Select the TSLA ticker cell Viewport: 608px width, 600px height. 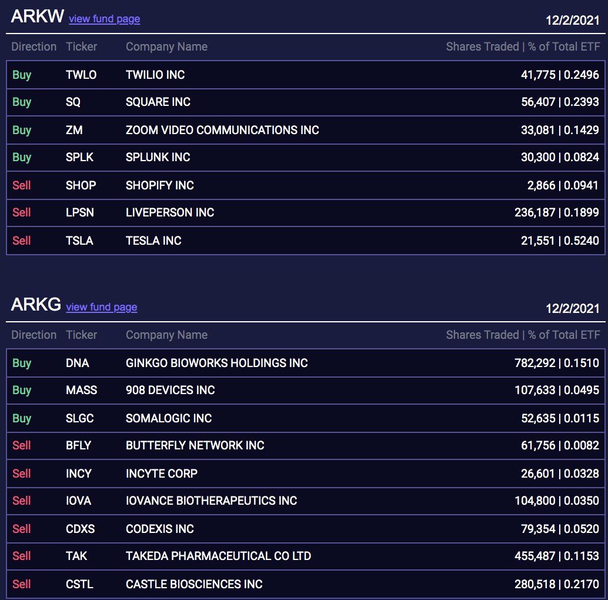(x=79, y=241)
